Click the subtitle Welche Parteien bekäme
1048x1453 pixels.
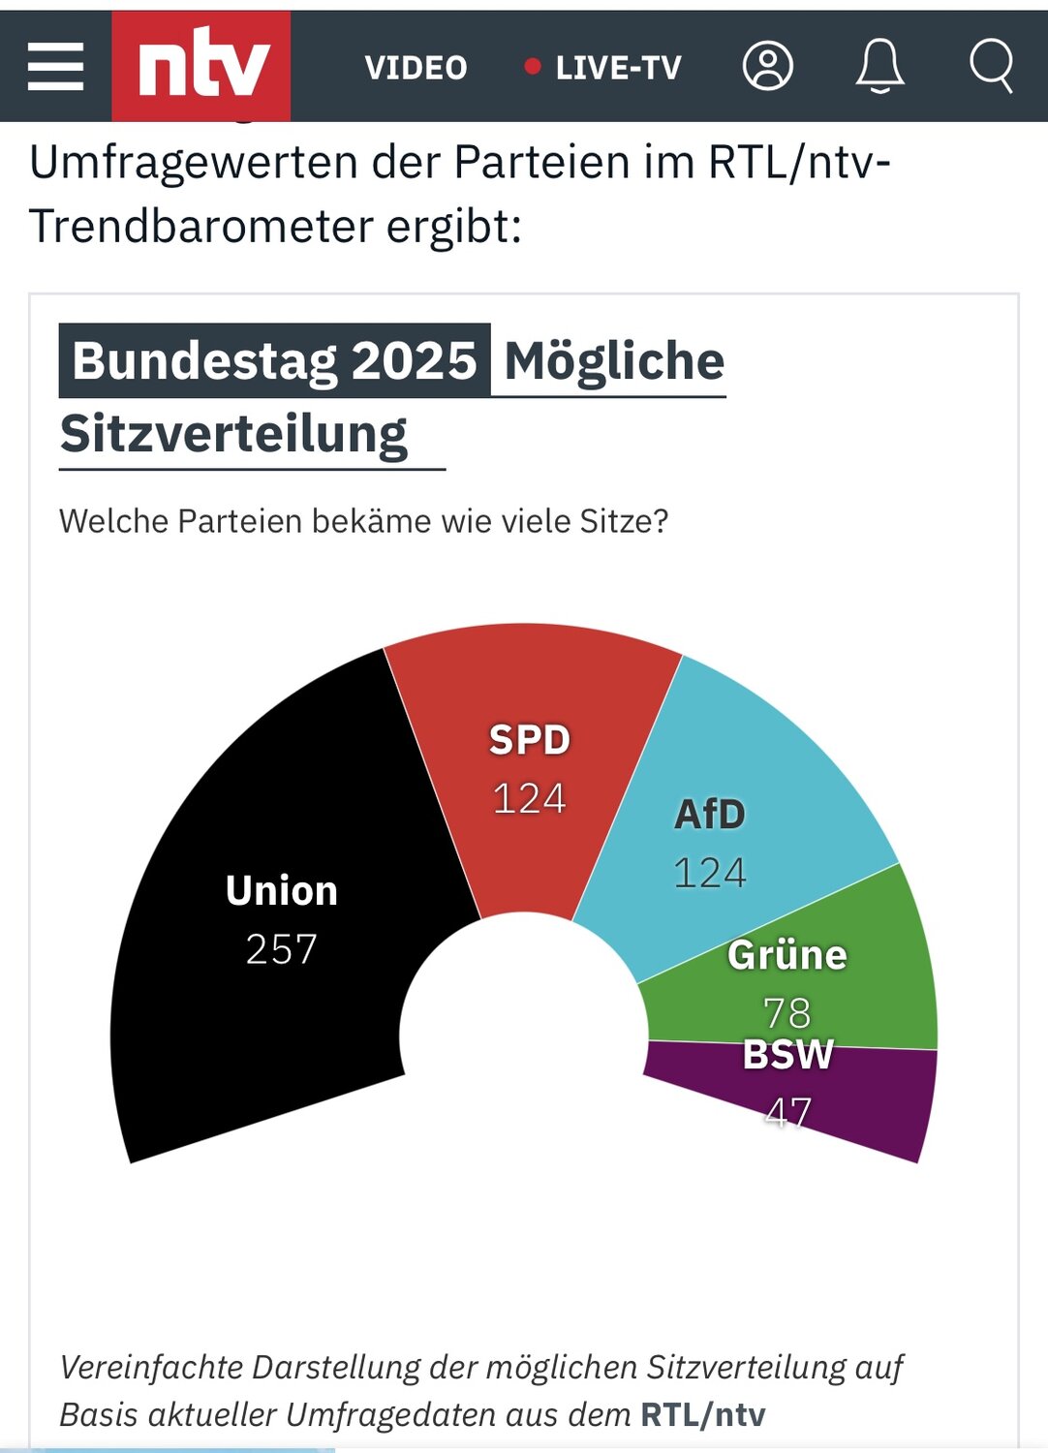point(363,521)
